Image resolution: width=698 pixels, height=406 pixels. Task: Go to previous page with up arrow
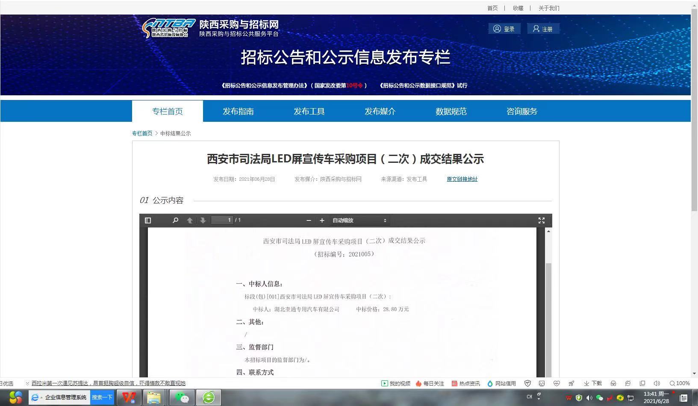click(190, 221)
